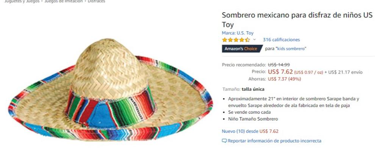Open the Juegos de imitación breadcrumb
The width and height of the screenshot is (375, 159).
coord(63,1)
